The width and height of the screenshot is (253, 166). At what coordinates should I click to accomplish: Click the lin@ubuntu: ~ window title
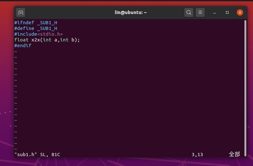[131, 12]
